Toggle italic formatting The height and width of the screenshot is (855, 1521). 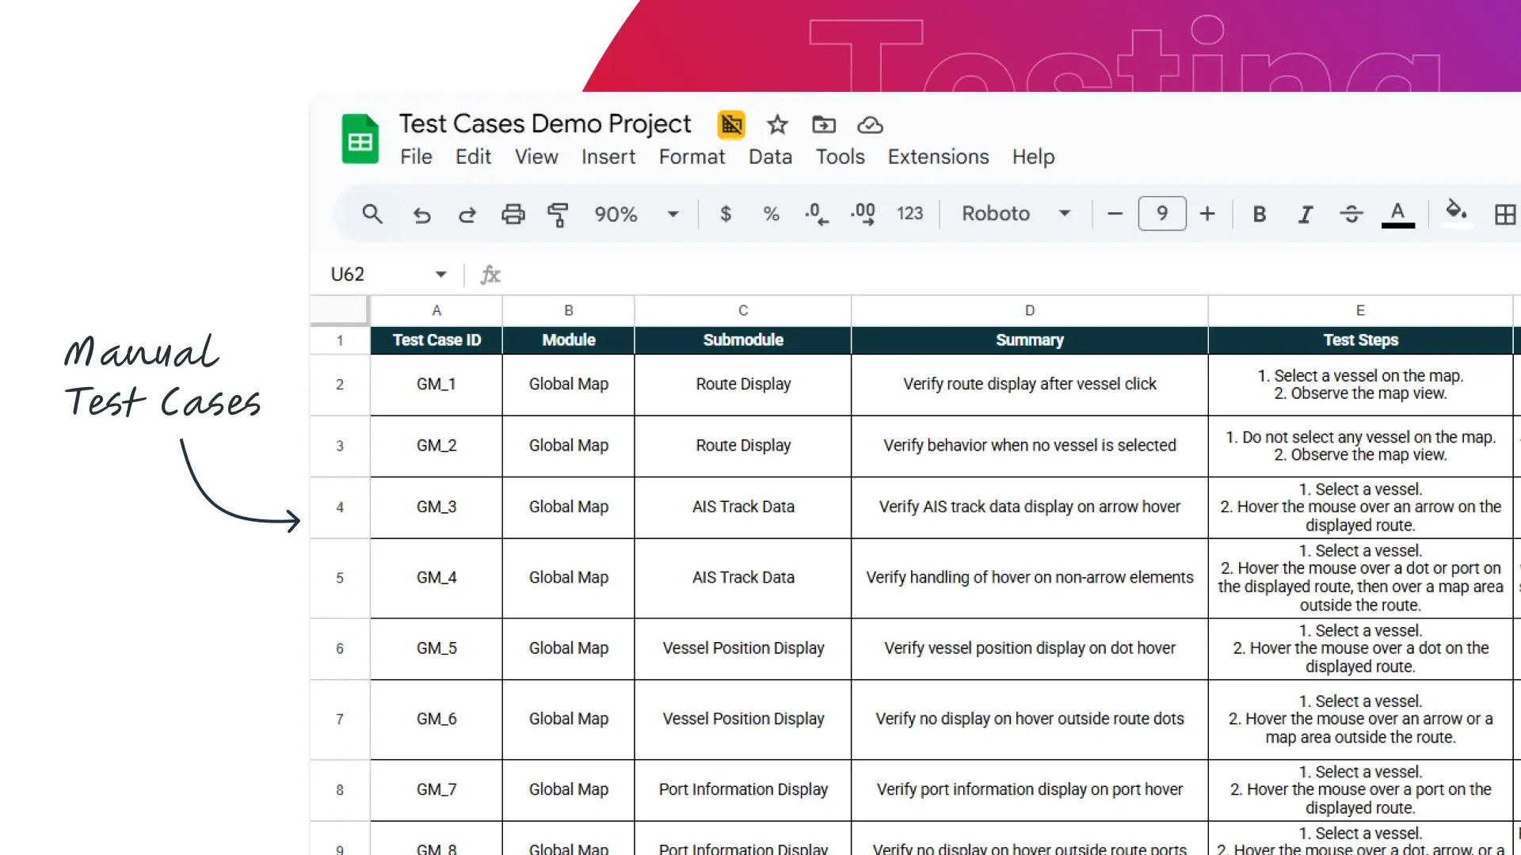[1305, 214]
